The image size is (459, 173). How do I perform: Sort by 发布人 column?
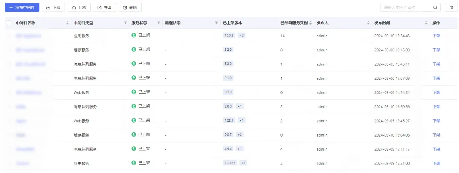[x=368, y=23]
